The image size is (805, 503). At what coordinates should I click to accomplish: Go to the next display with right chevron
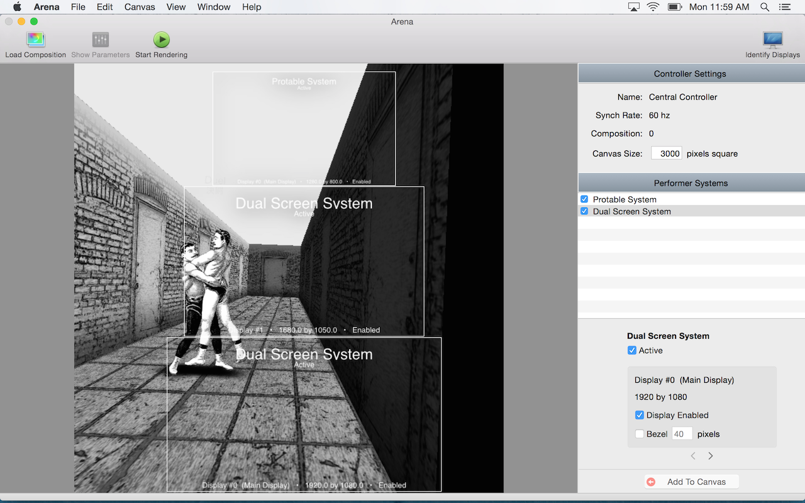pyautogui.click(x=711, y=456)
